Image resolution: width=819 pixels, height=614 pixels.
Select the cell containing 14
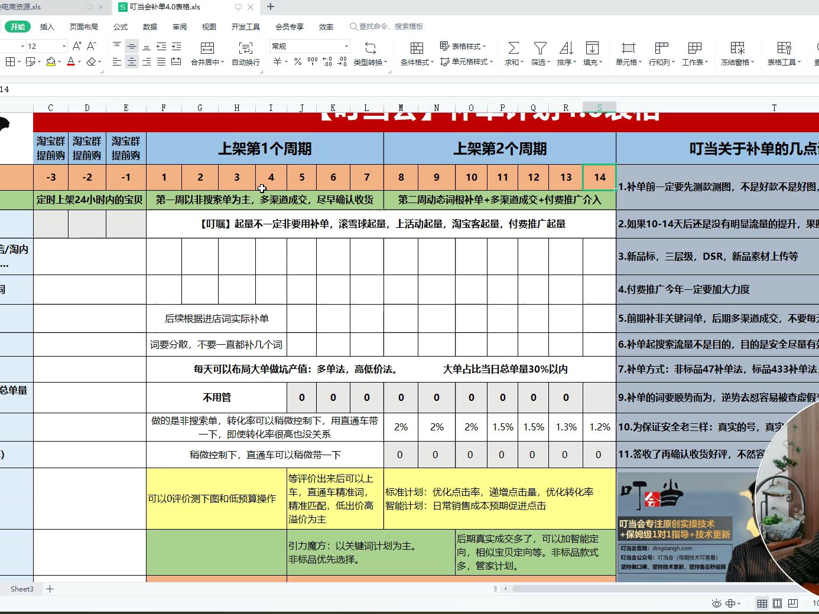[600, 177]
